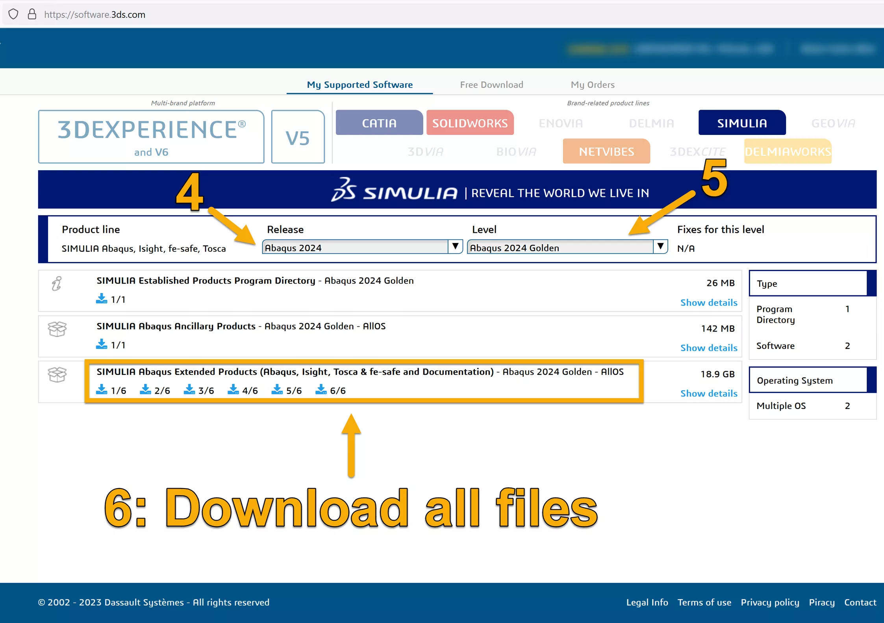This screenshot has height=623, width=884.
Task: Open the Level dropdown showing Abaqus 2024 Golden
Action: coord(567,247)
